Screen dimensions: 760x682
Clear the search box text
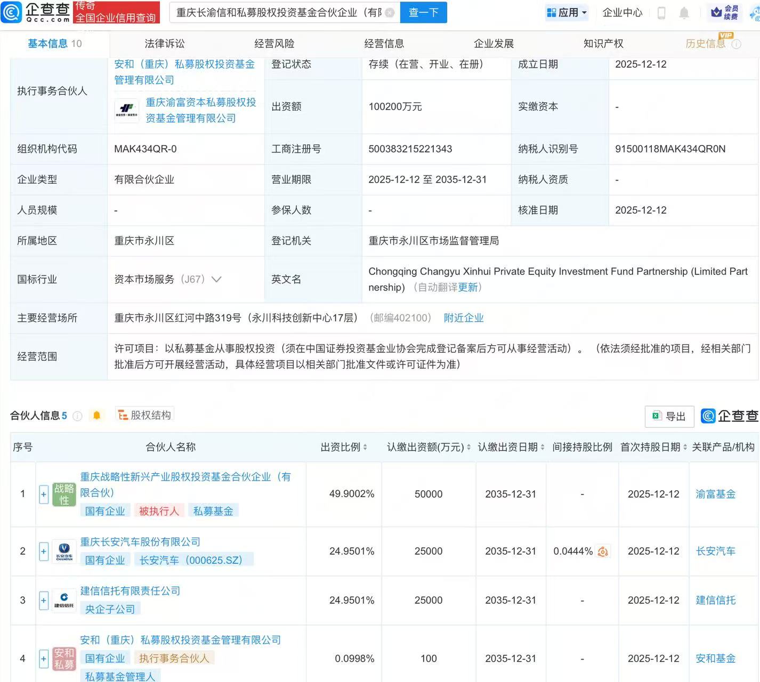390,12
